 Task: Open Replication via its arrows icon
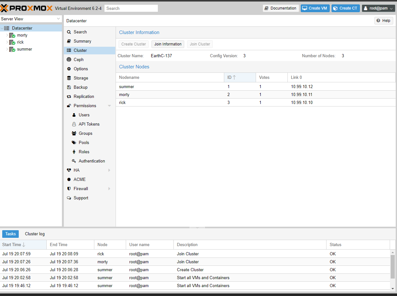(x=69, y=96)
